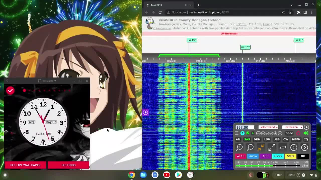Click the max zoom-out expand arrows icon
Screen dimensions: 321x180
(272, 147)
